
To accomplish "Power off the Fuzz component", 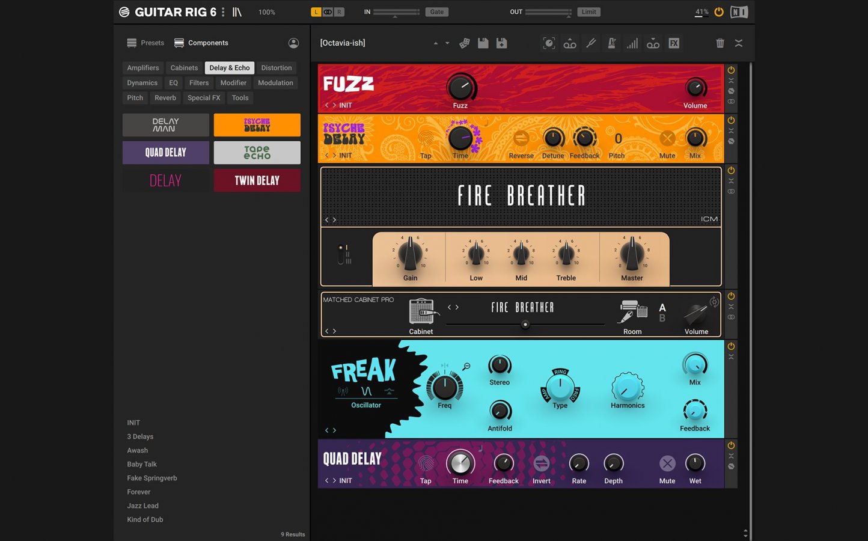I will [731, 70].
